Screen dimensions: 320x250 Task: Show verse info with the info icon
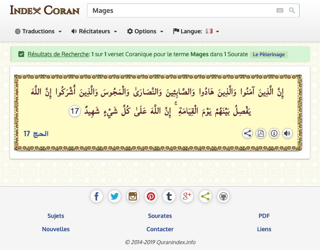(x=274, y=134)
